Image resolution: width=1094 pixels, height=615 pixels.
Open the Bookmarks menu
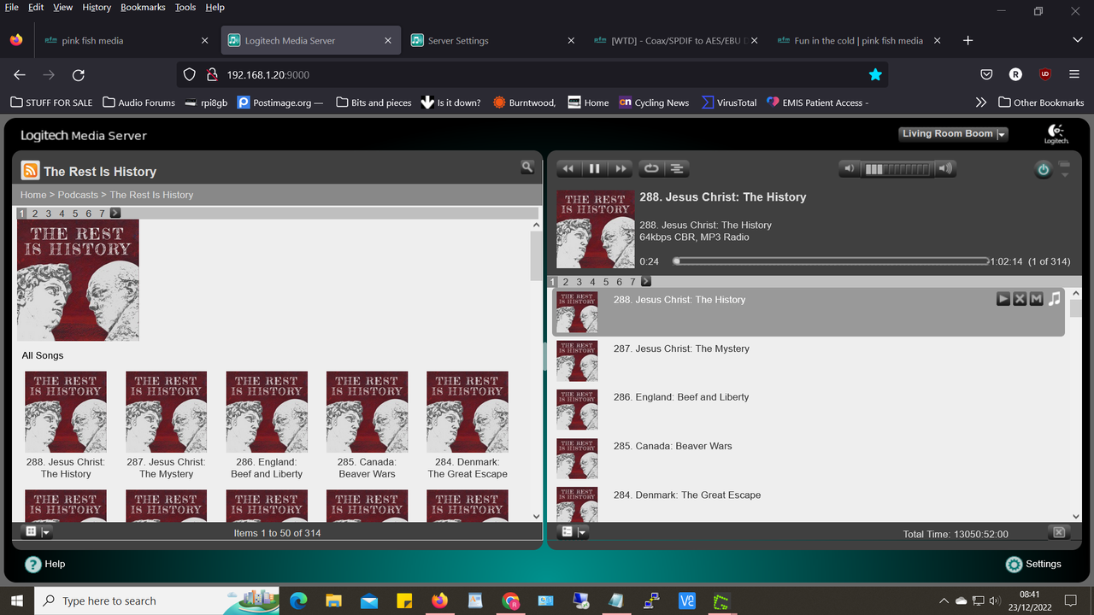point(144,7)
